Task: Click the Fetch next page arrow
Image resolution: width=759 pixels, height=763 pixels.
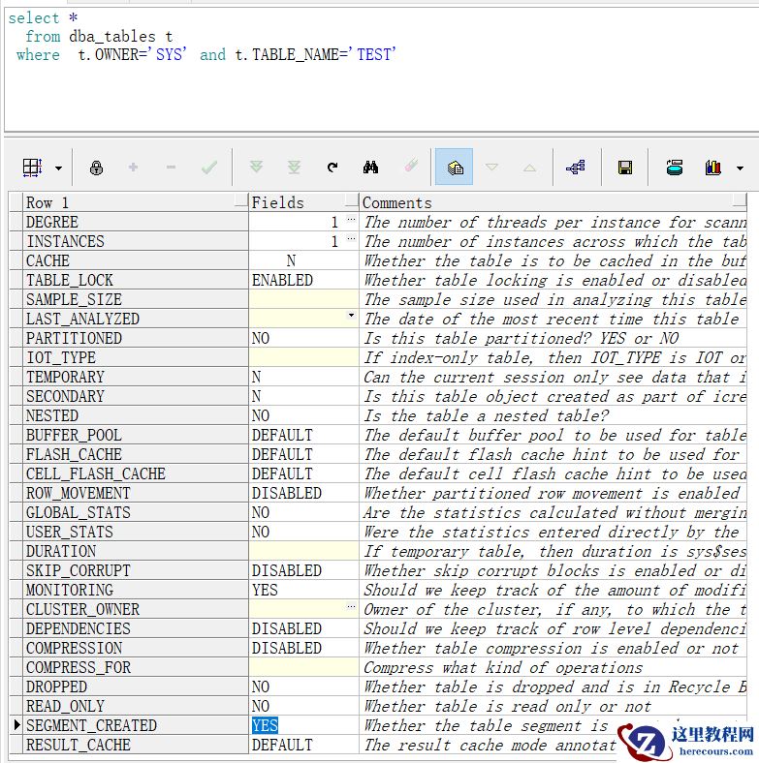Action: (x=256, y=168)
